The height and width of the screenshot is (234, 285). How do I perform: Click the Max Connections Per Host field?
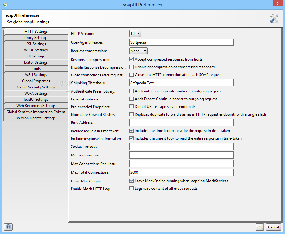182,164
